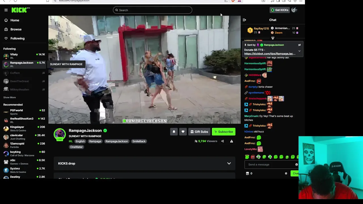
Task: Open the user profile avatar menu
Action: pos(294,10)
